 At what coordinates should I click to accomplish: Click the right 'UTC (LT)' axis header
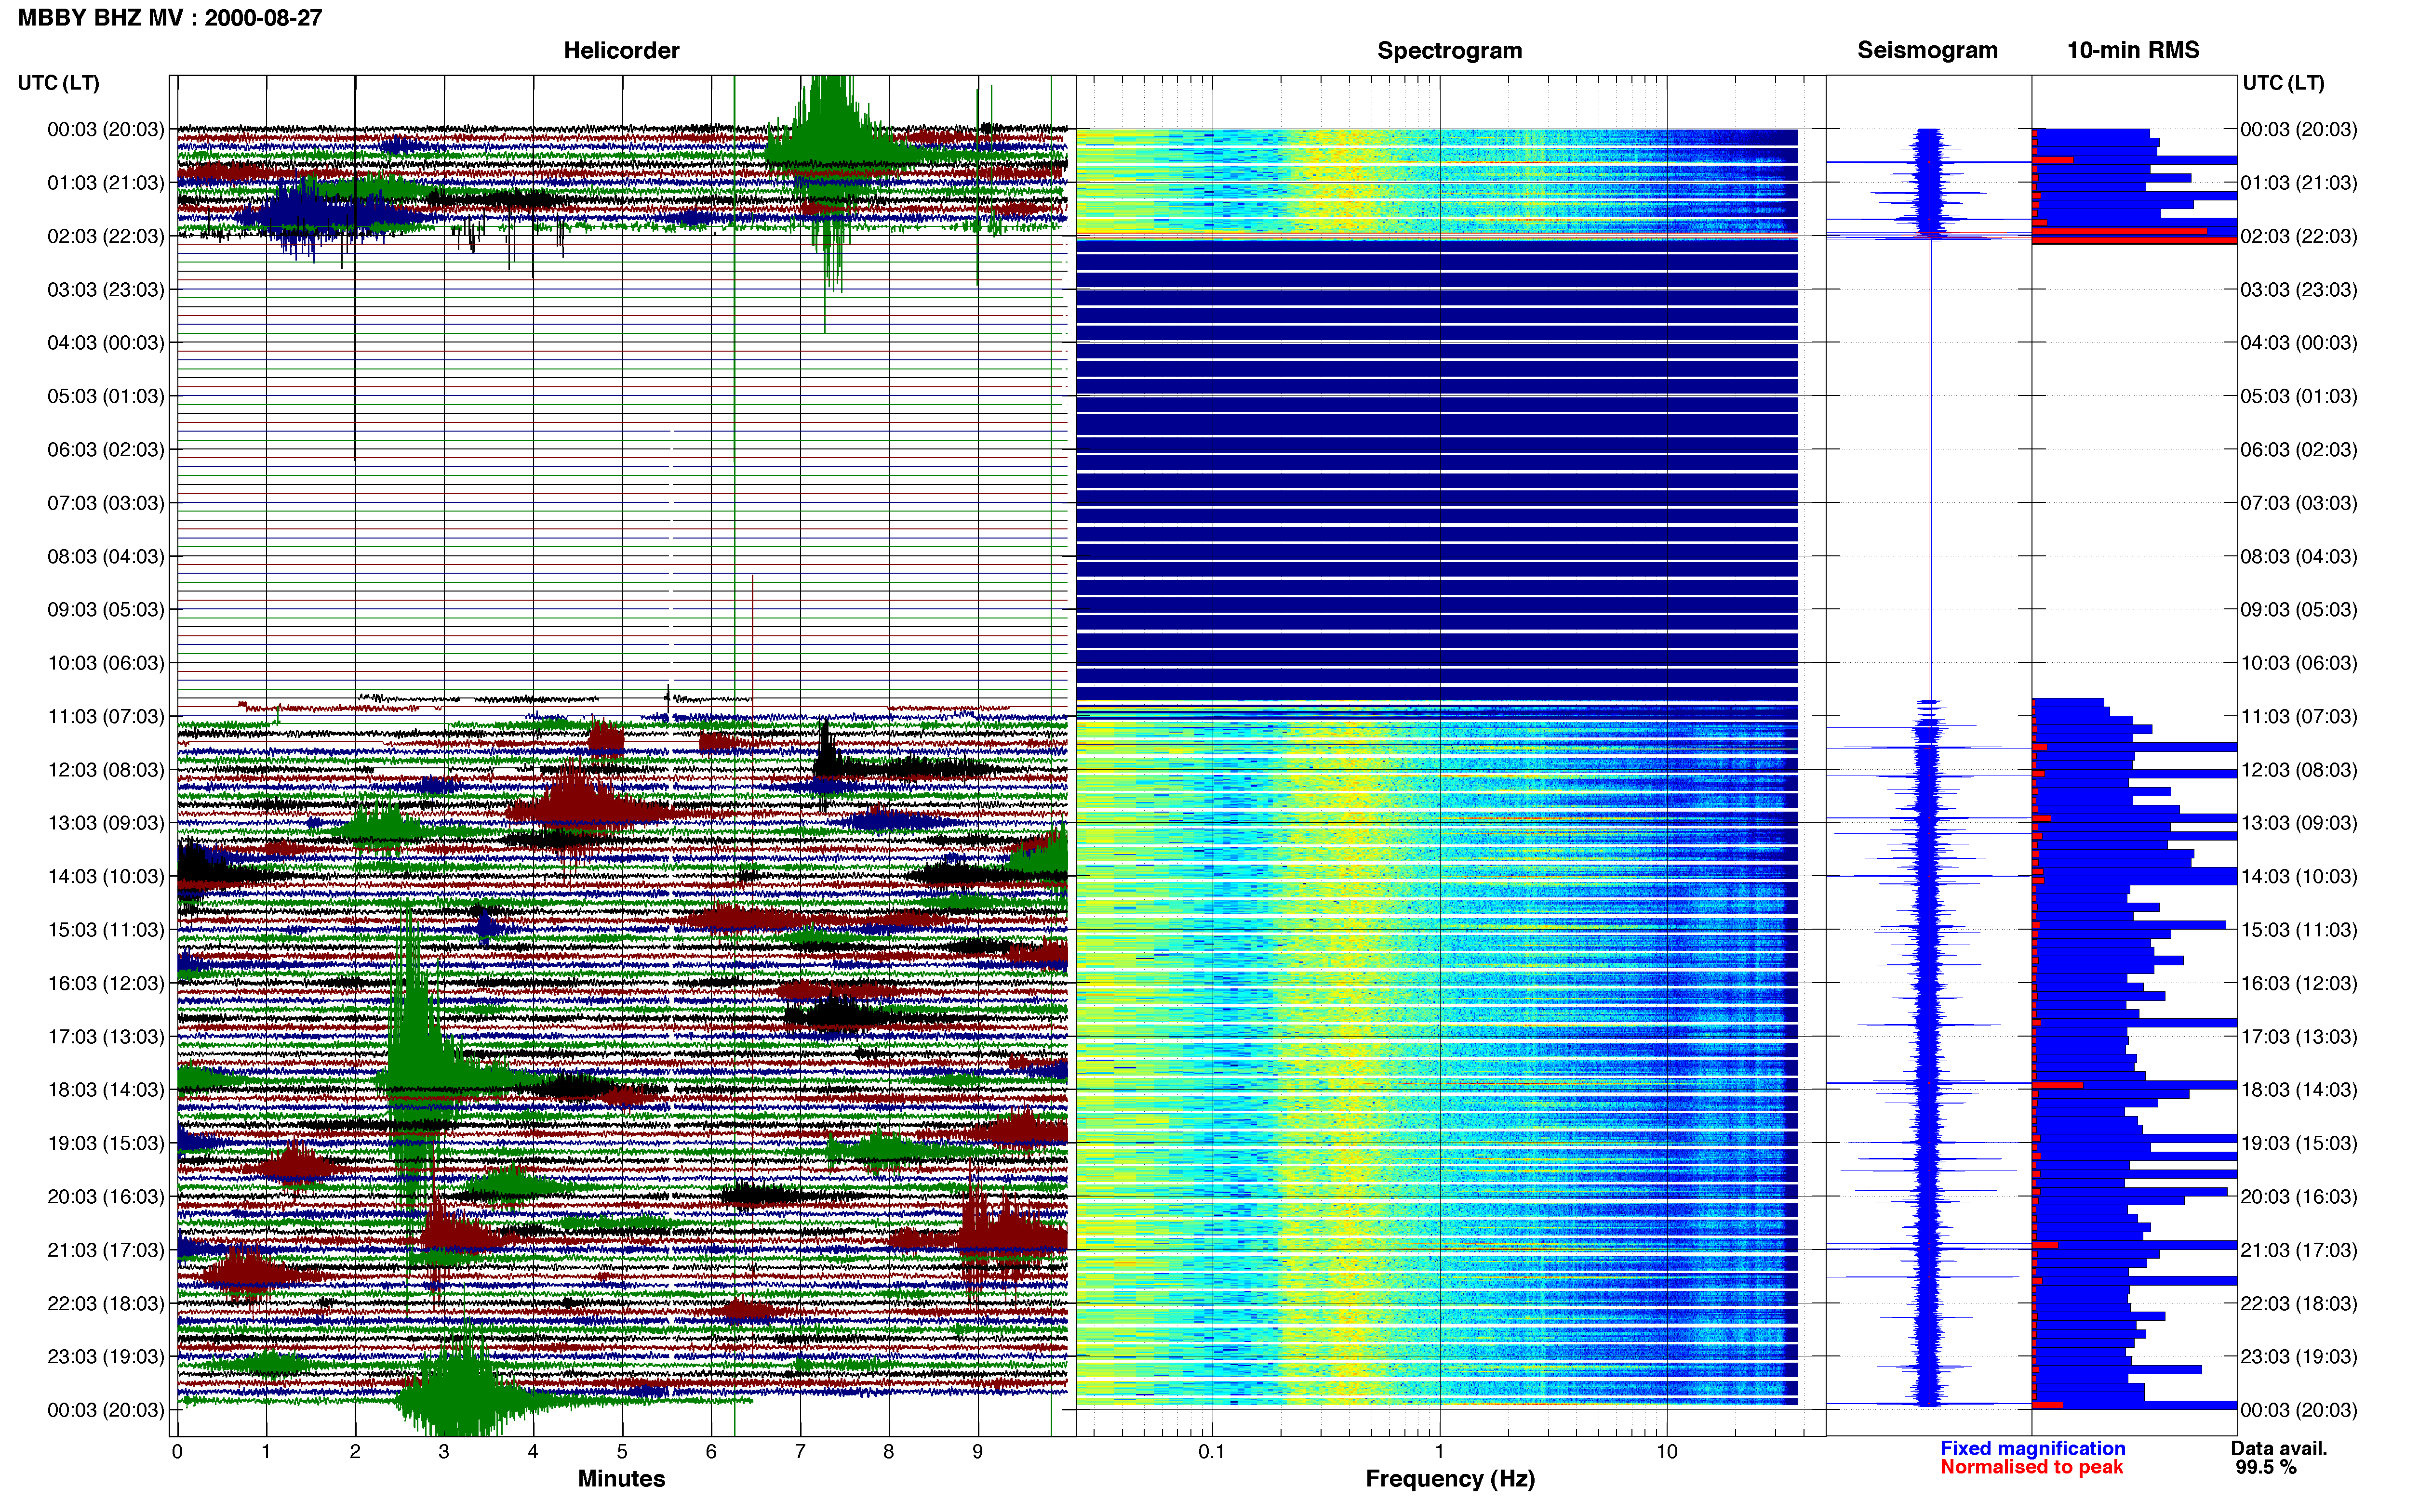click(x=2283, y=83)
